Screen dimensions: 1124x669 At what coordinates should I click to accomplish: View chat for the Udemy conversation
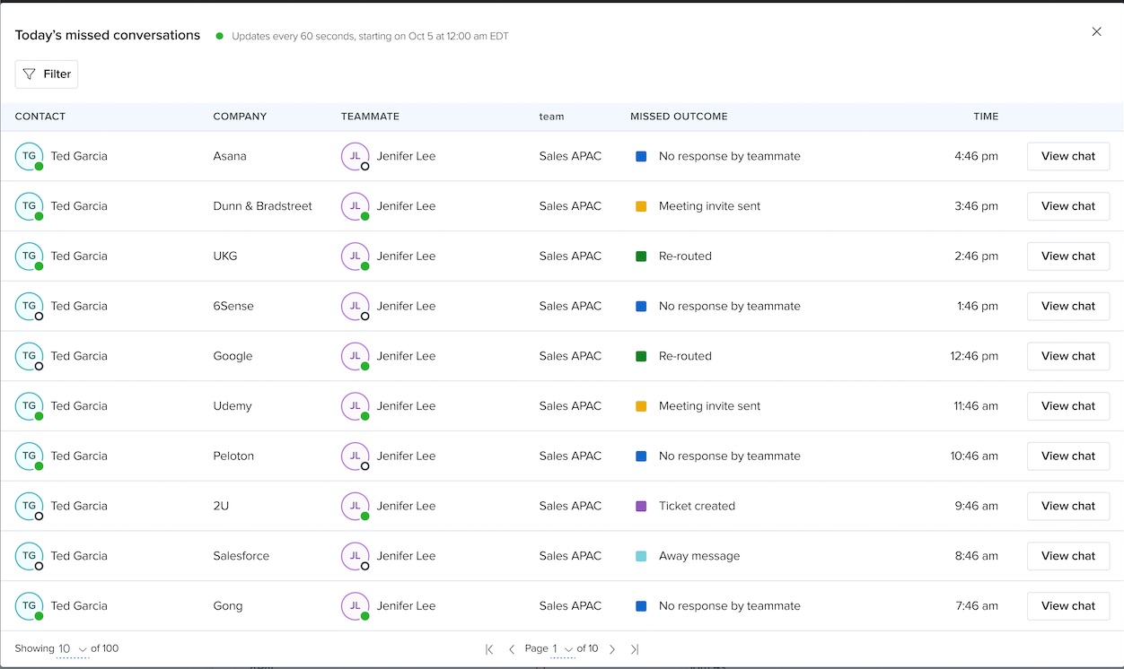tap(1068, 406)
